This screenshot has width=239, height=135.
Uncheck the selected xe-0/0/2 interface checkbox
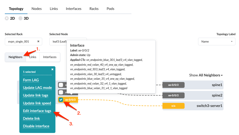coord(61,100)
